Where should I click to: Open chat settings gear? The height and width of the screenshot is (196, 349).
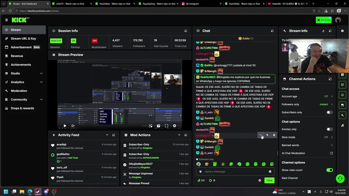[260, 180]
